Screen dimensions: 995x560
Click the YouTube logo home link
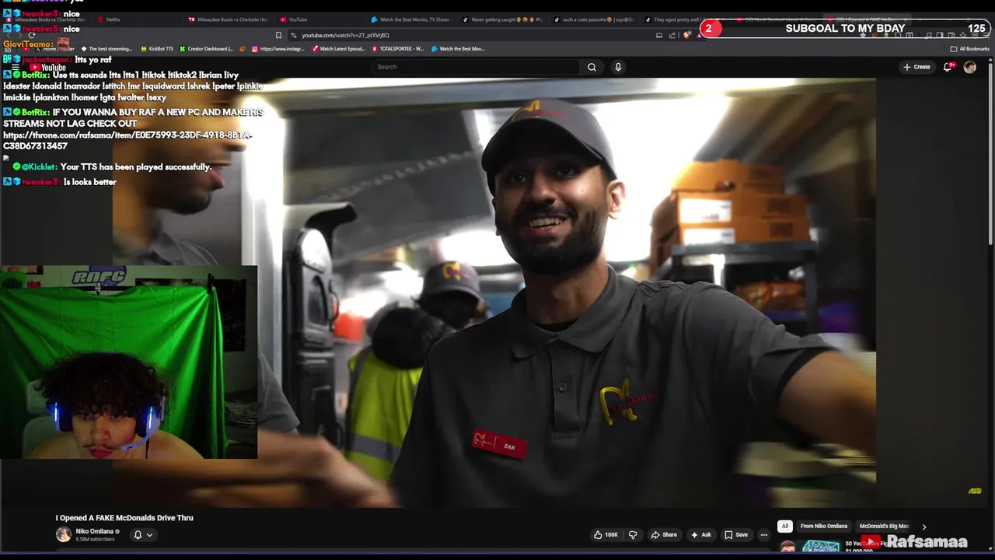(48, 68)
